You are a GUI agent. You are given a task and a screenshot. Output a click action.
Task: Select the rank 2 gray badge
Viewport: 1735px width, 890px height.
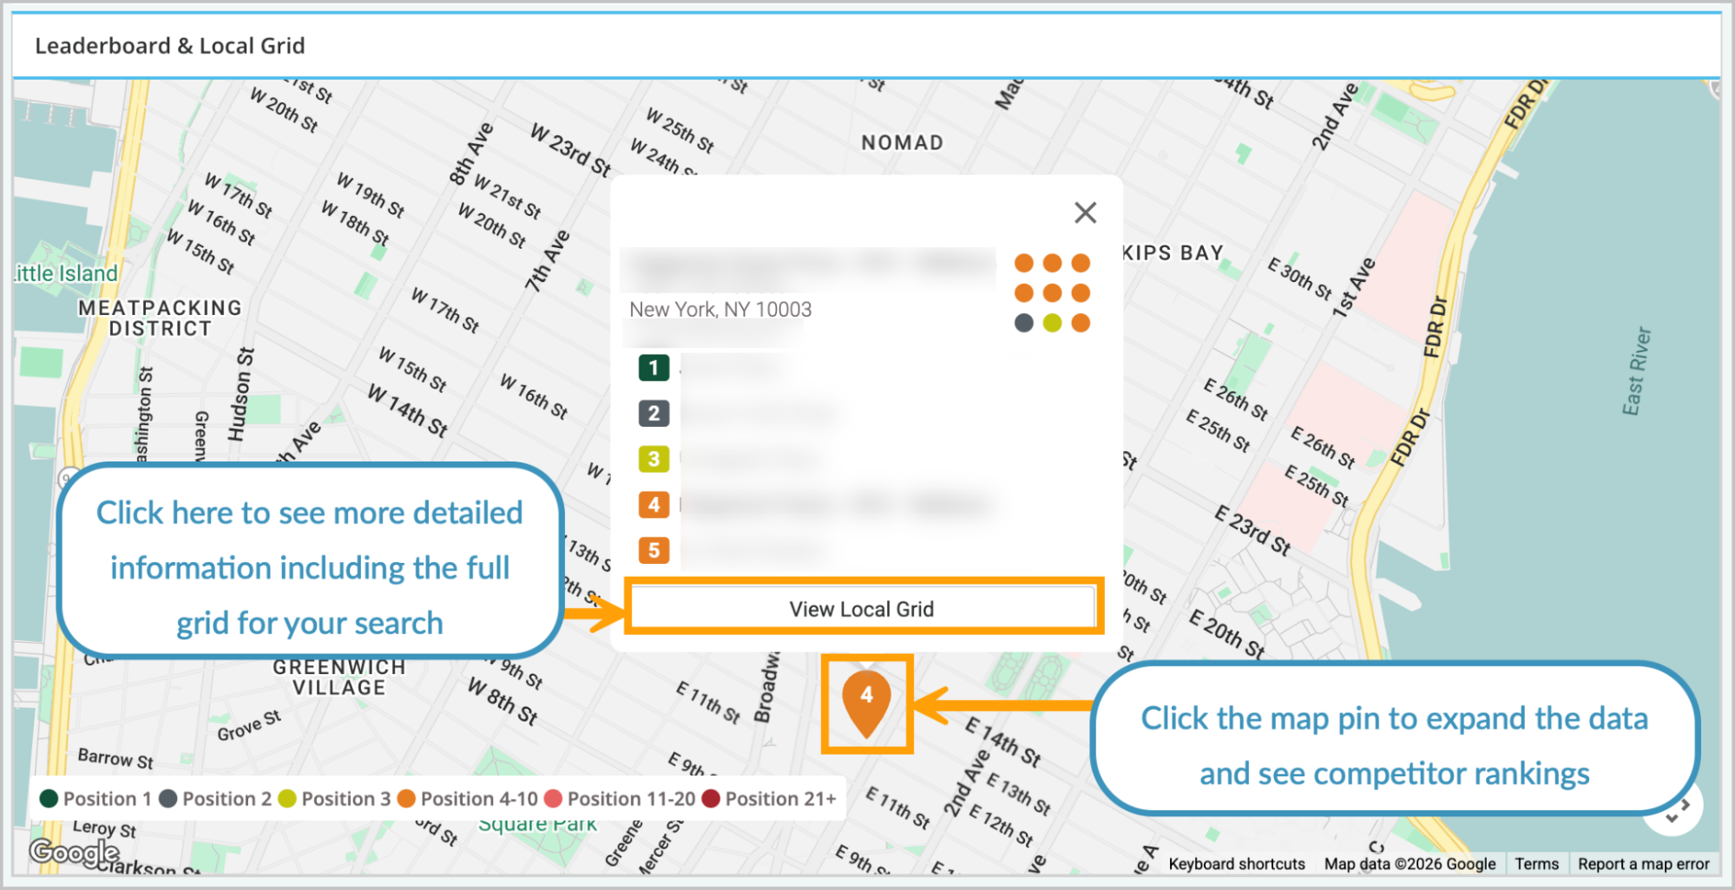654,413
